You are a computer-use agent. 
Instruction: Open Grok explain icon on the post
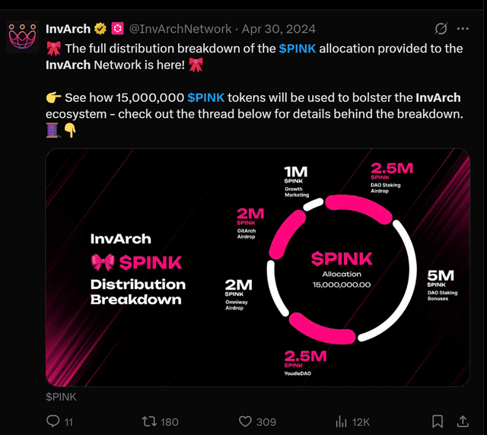click(x=440, y=29)
